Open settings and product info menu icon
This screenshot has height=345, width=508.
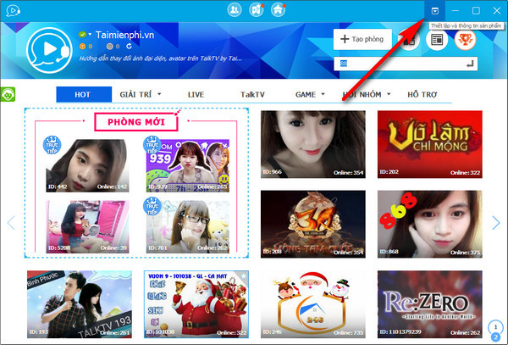click(435, 11)
